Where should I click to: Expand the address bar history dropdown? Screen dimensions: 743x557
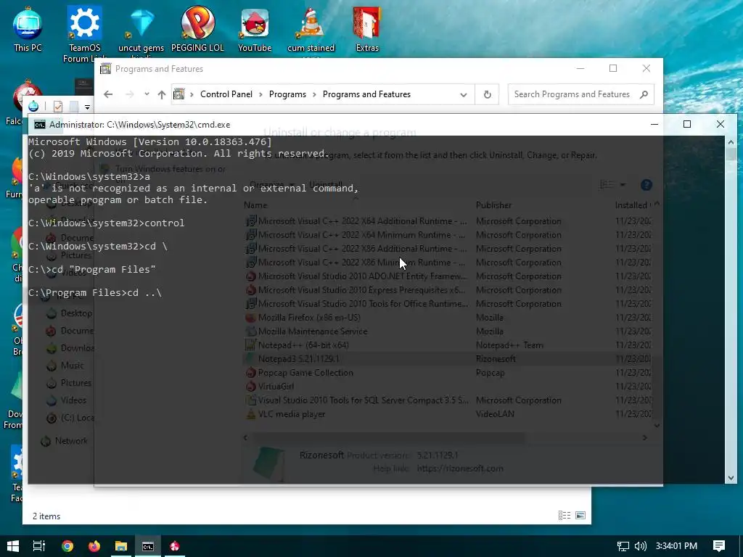464,95
